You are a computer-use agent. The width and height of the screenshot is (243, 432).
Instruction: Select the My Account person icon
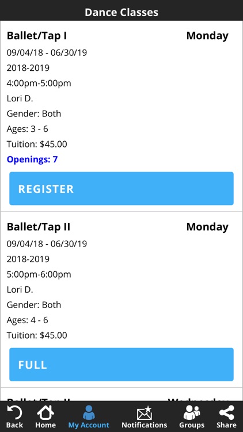click(89, 412)
